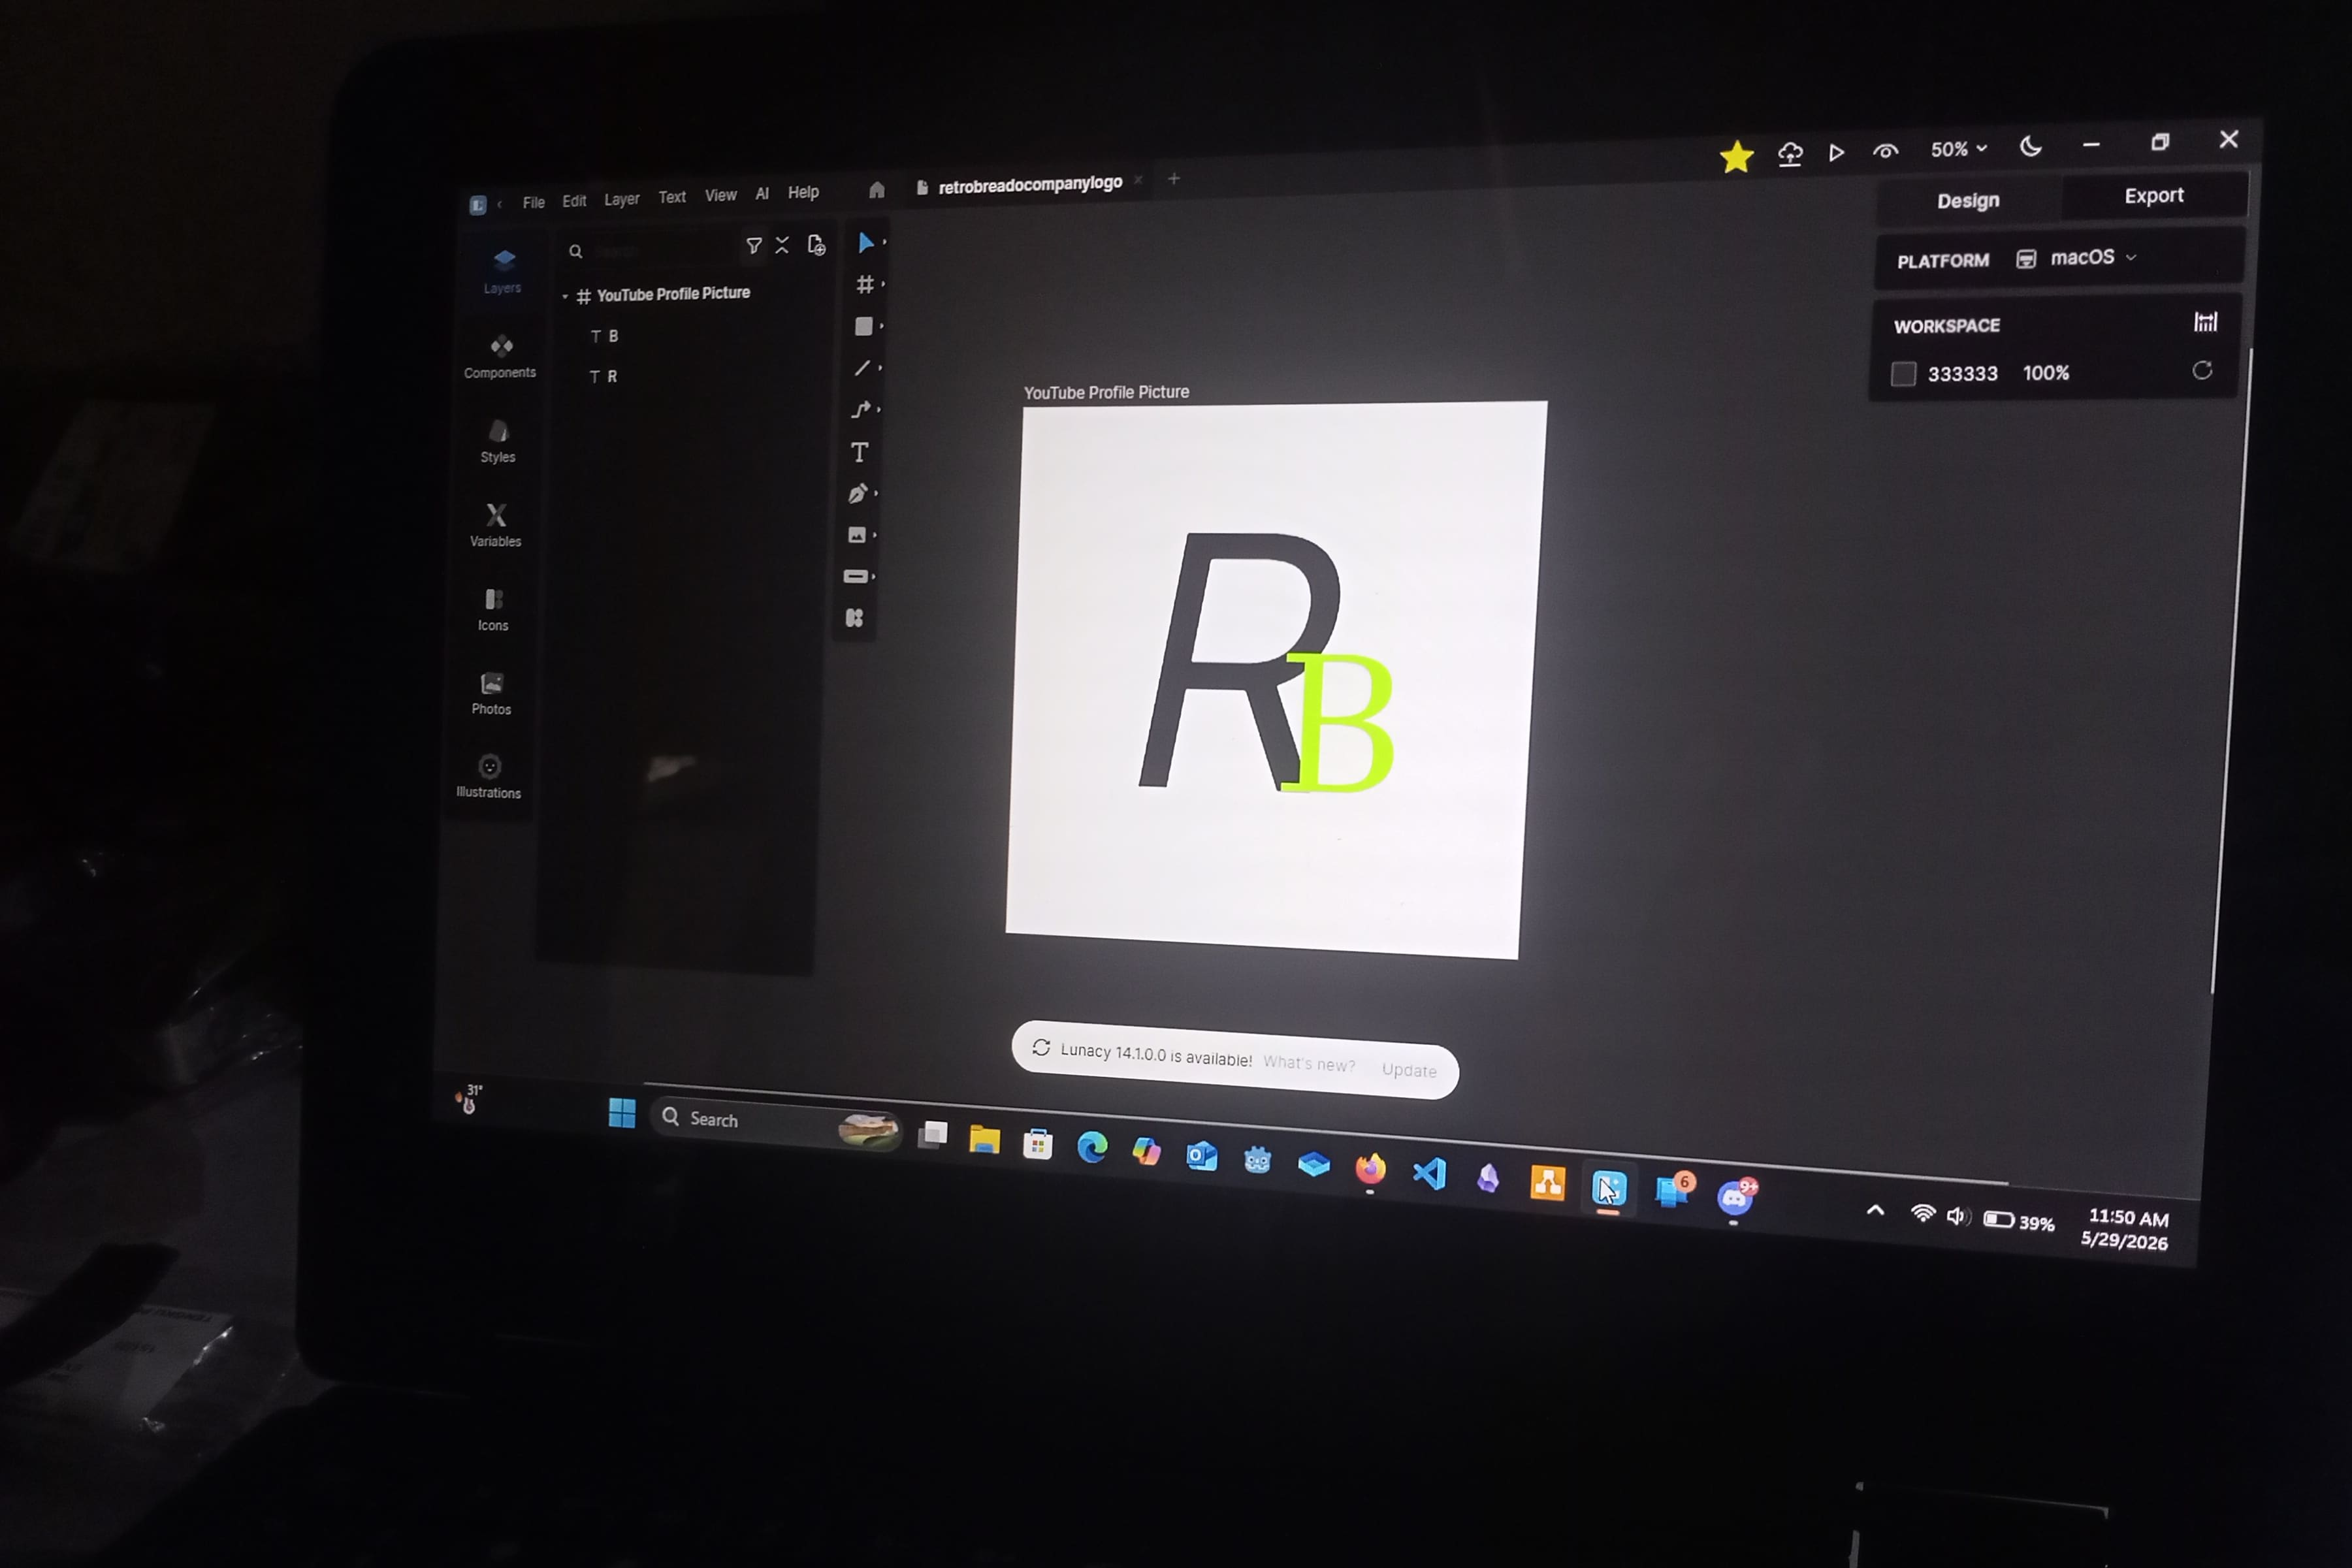
Task: Click the layer filter funnel icon
Action: (754, 245)
